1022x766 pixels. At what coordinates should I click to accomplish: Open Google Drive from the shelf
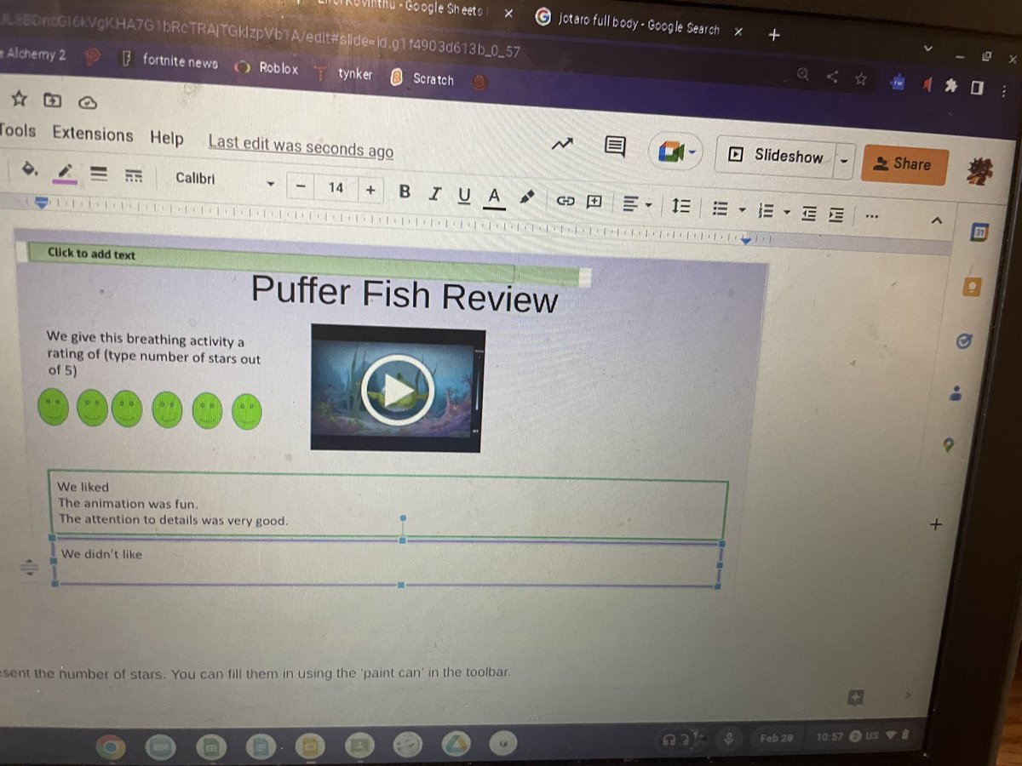coord(458,744)
